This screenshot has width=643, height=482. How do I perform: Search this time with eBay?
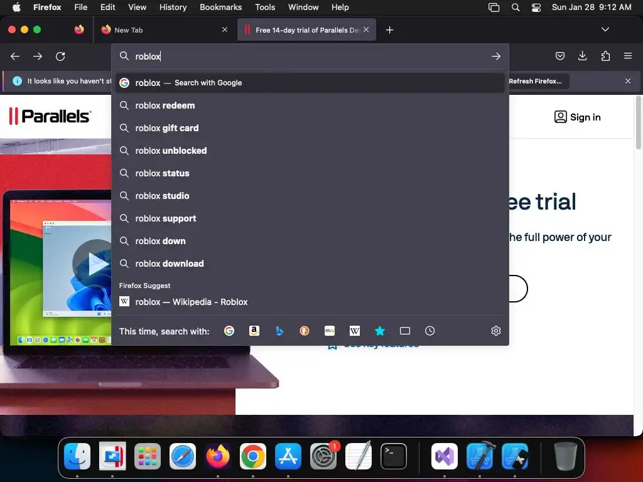[x=330, y=331]
